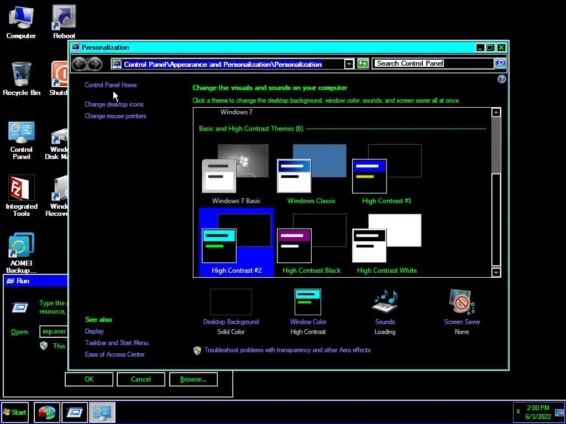
Task: Click the Personalization window title icon
Action: 75,47
